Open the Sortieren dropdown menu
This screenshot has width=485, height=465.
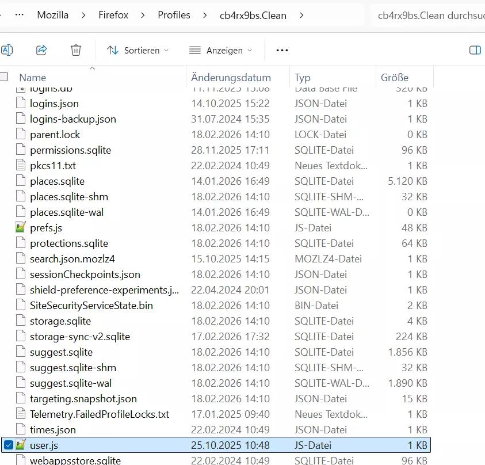[x=138, y=50]
